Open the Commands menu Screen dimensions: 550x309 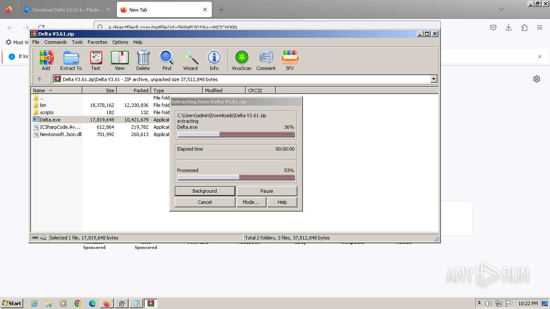55,42
